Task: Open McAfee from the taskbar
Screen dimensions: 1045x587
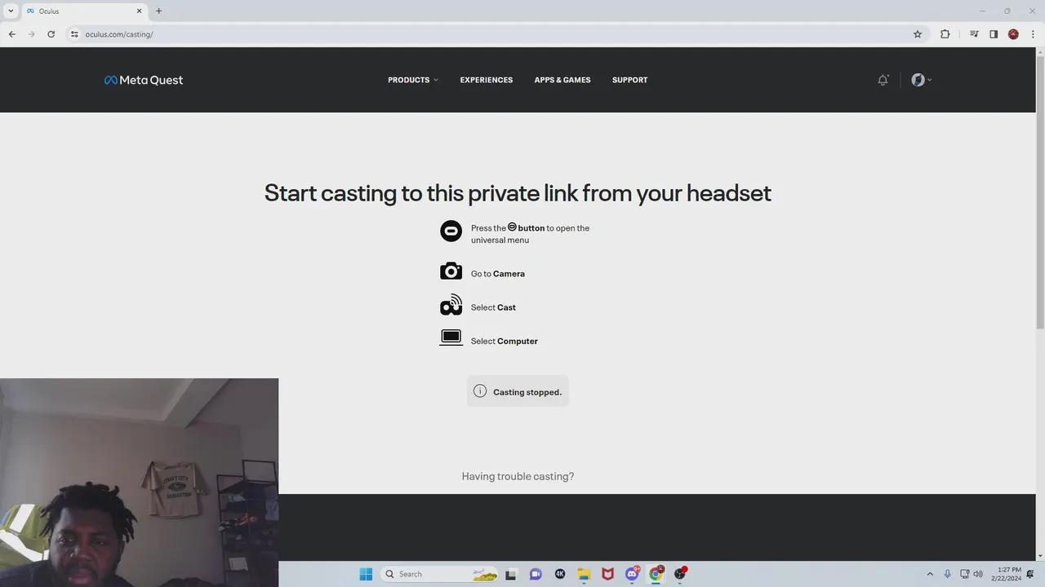Action: [x=607, y=574]
